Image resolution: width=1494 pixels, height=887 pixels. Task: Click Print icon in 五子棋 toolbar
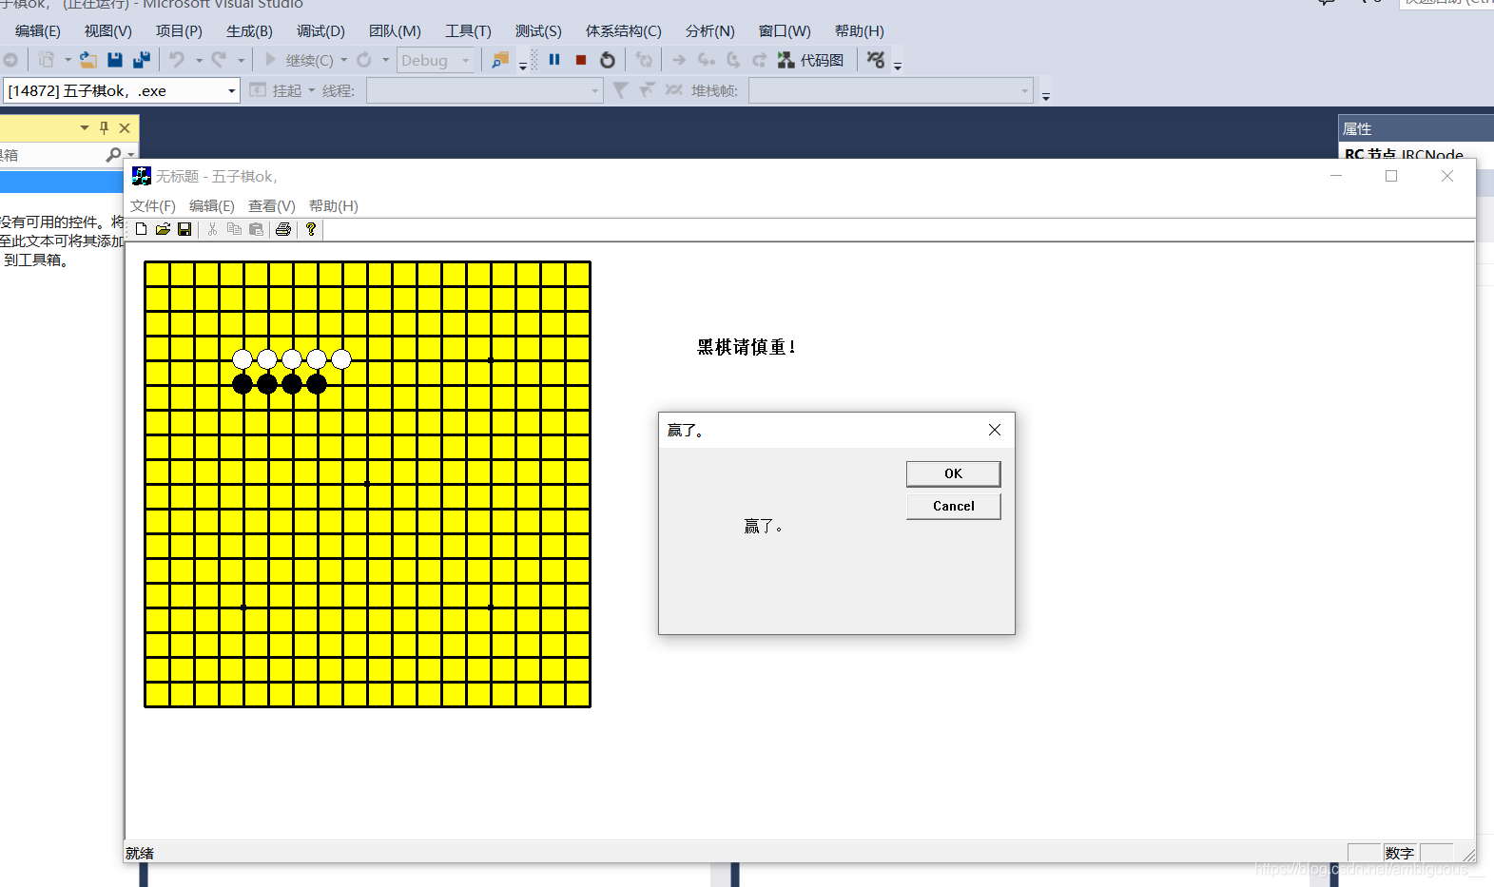(282, 229)
